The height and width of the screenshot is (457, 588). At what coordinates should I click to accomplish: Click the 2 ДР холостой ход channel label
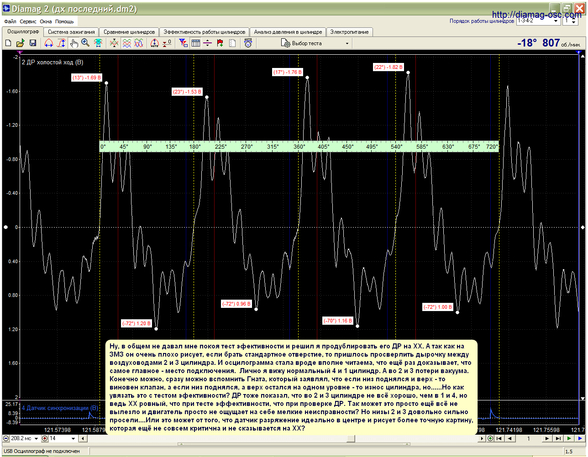(x=52, y=62)
